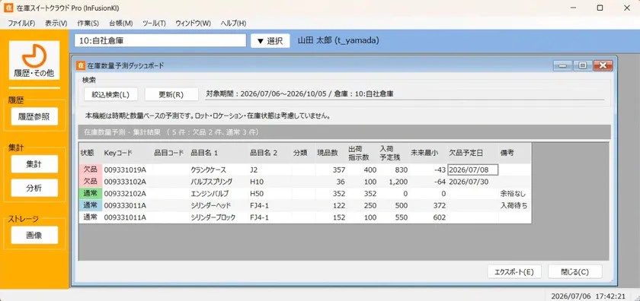Click the app icon in main title bar
Screen dimensions: 640x301
click(x=8, y=8)
